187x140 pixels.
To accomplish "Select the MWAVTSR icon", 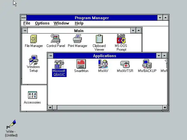I will [x=125, y=66].
